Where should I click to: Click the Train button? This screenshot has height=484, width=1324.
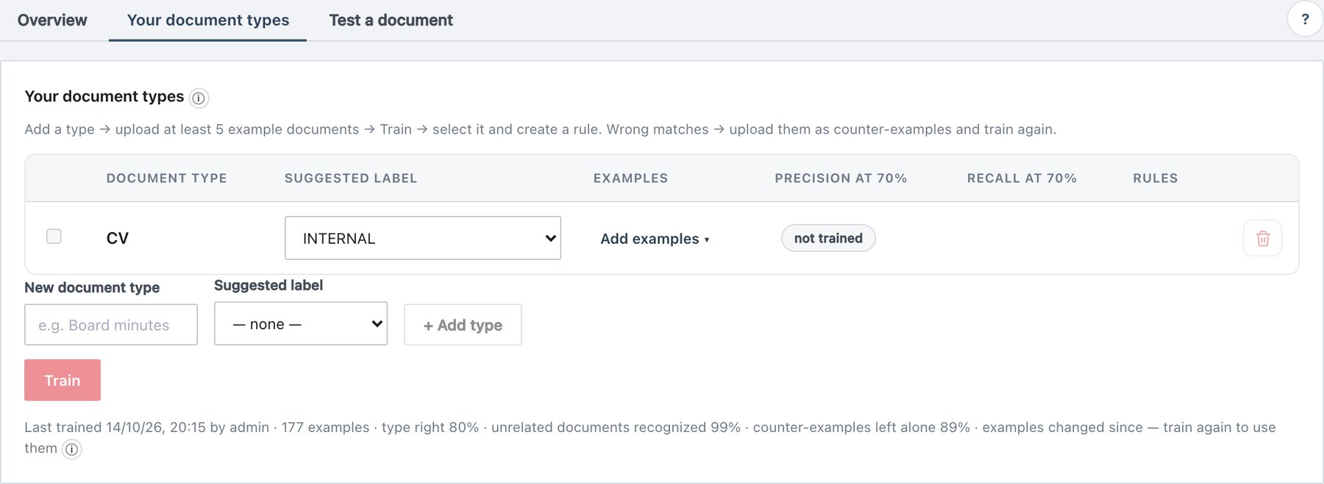(x=63, y=380)
